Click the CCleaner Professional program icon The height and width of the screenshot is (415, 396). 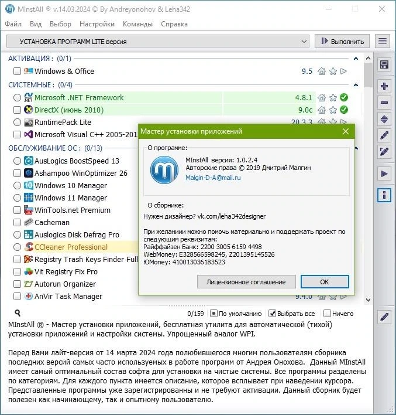[28, 247]
